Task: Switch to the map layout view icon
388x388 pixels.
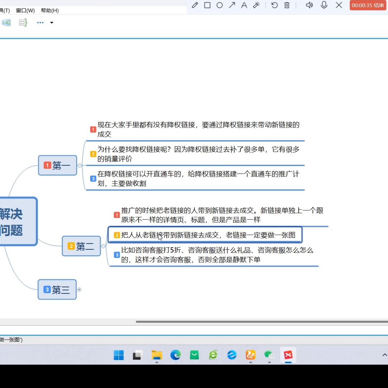Action: [x=6, y=23]
